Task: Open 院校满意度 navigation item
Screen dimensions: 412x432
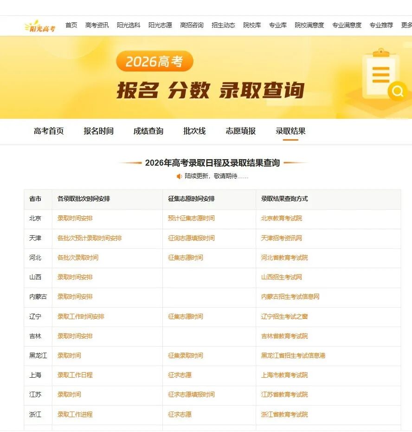Action: pyautogui.click(x=309, y=25)
